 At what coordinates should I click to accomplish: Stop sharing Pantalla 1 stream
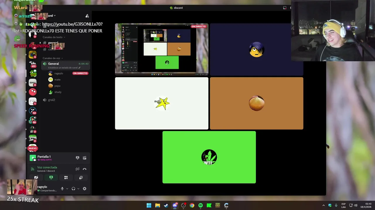77,158
